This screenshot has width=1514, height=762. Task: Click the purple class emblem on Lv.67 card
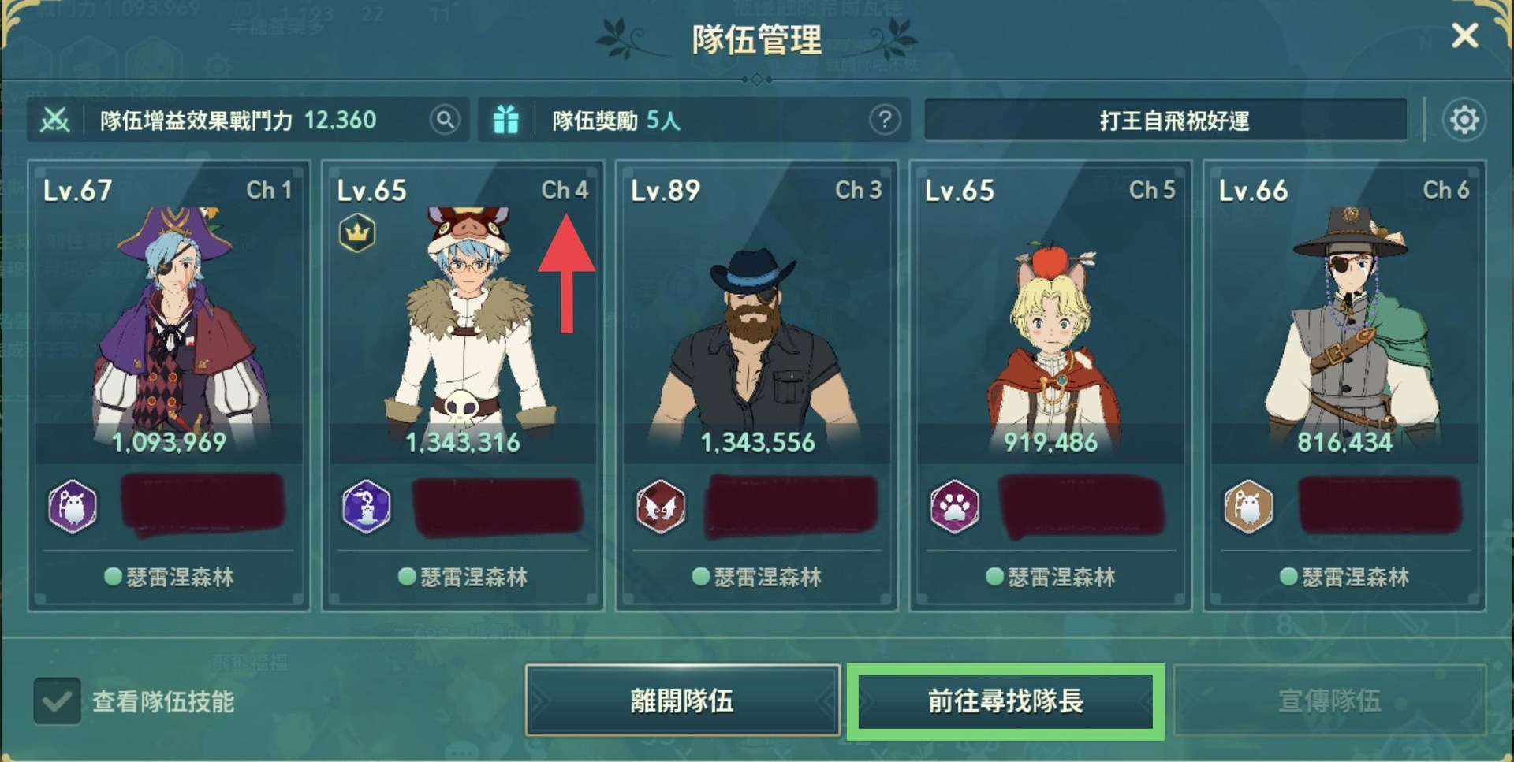73,506
